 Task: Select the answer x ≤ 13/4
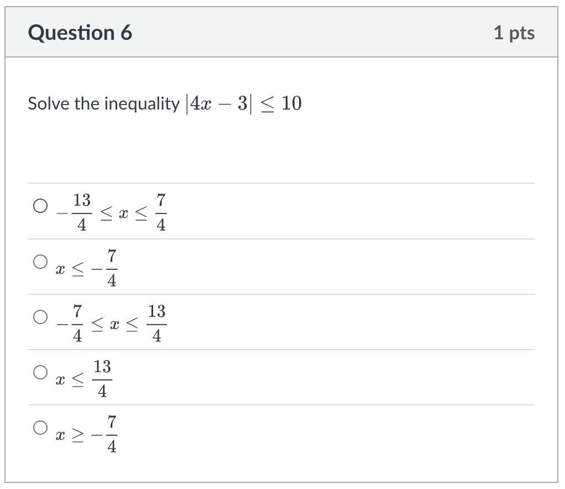click(x=39, y=372)
